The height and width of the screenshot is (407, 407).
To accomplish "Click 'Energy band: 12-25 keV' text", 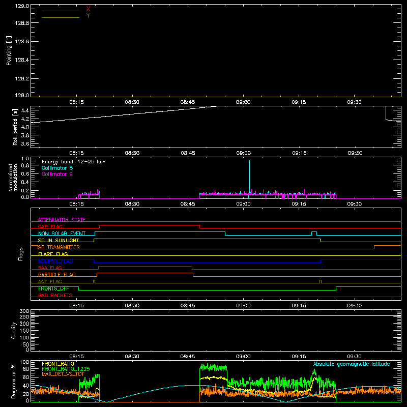I will 74,162.
